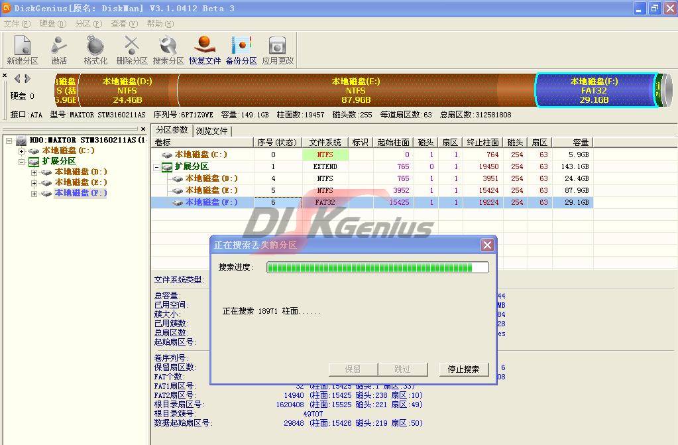The image size is (678, 445).
Task: Click the 文件系统 column header
Action: click(325, 143)
